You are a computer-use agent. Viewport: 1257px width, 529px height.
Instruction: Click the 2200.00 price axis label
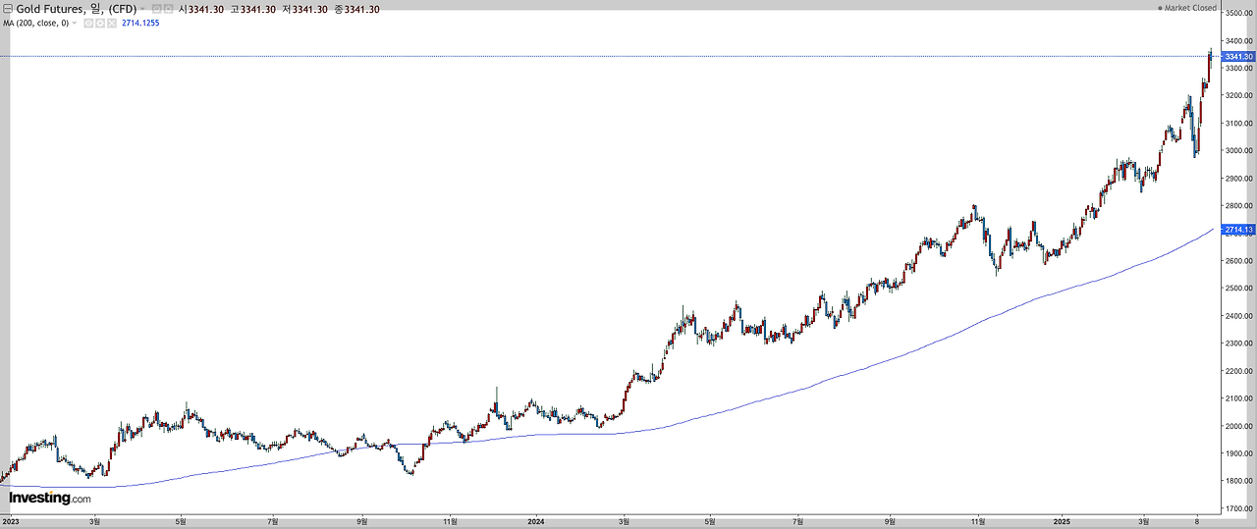[1239, 371]
